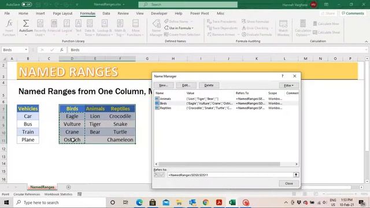Screen dimensions: 370x208
Task: Expand the Remove Arrows dropdown
Action: 238,35
